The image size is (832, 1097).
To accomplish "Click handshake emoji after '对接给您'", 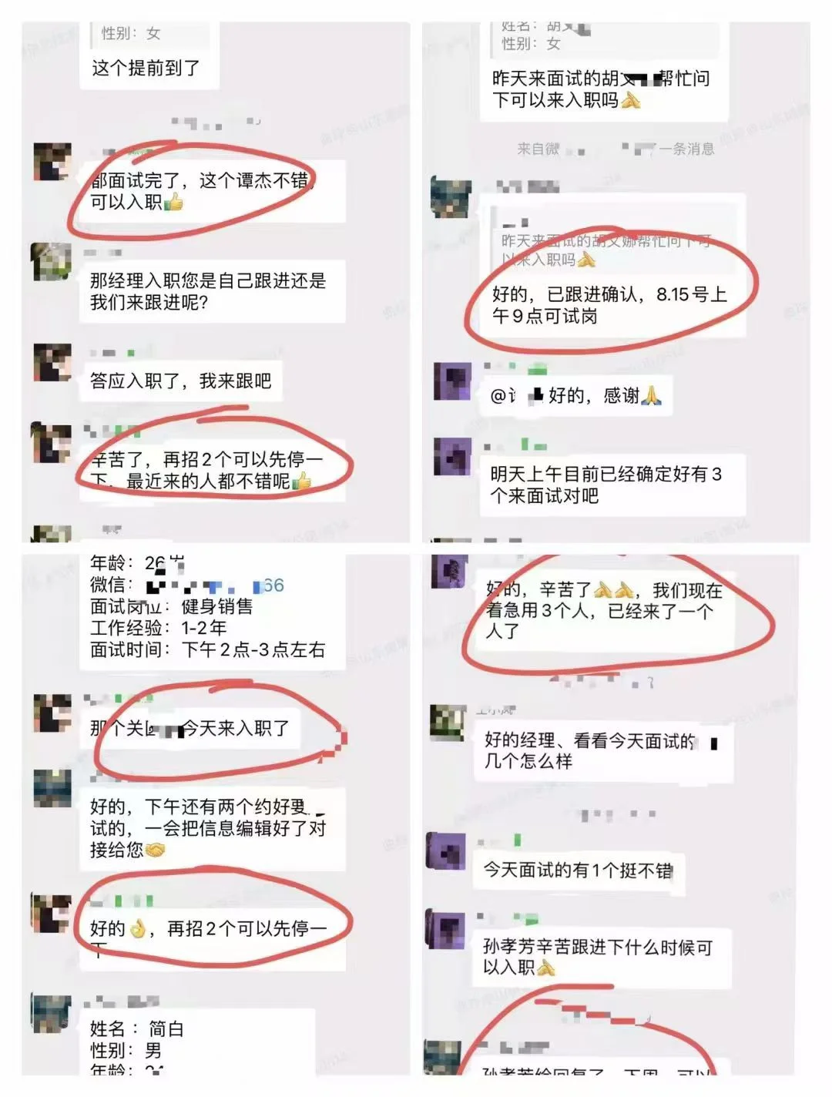I will tap(155, 850).
